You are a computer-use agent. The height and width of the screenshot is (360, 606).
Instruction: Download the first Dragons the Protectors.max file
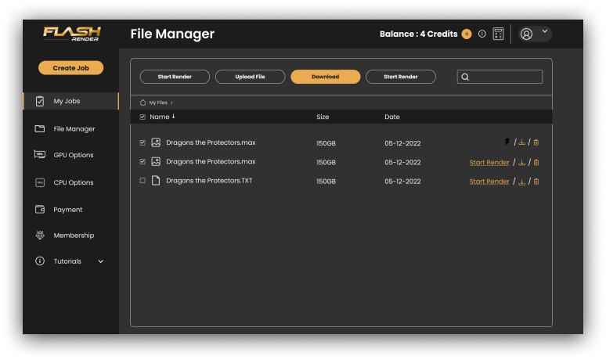522,142
